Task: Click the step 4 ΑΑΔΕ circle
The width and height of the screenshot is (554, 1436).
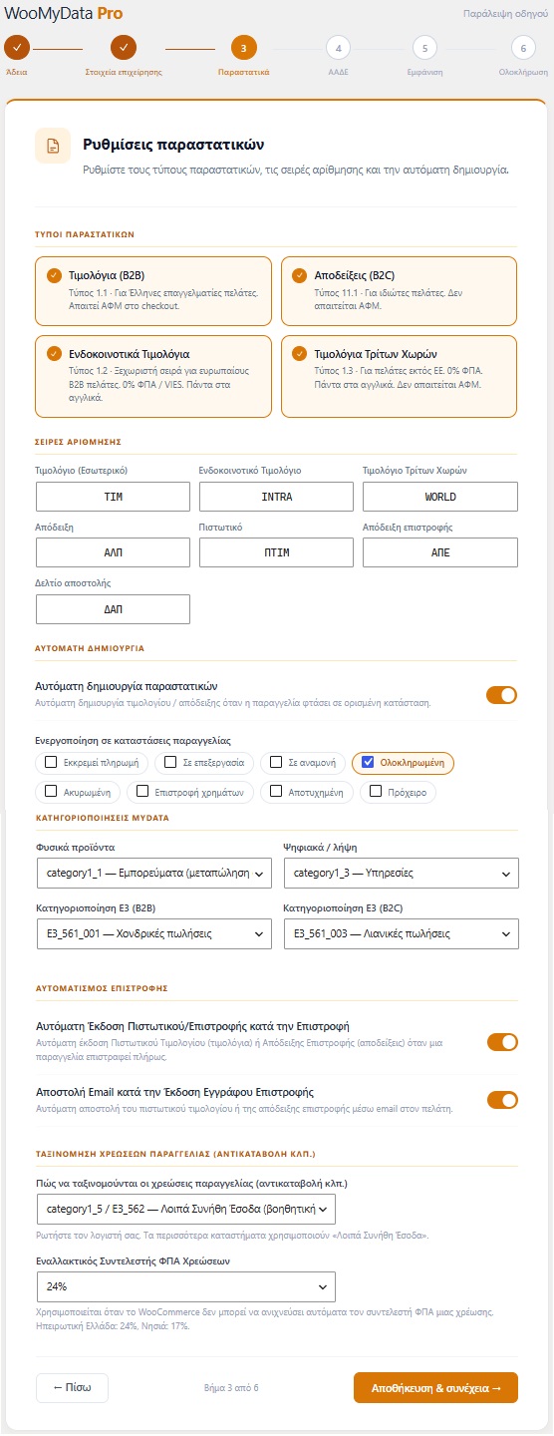Action: 338,48
